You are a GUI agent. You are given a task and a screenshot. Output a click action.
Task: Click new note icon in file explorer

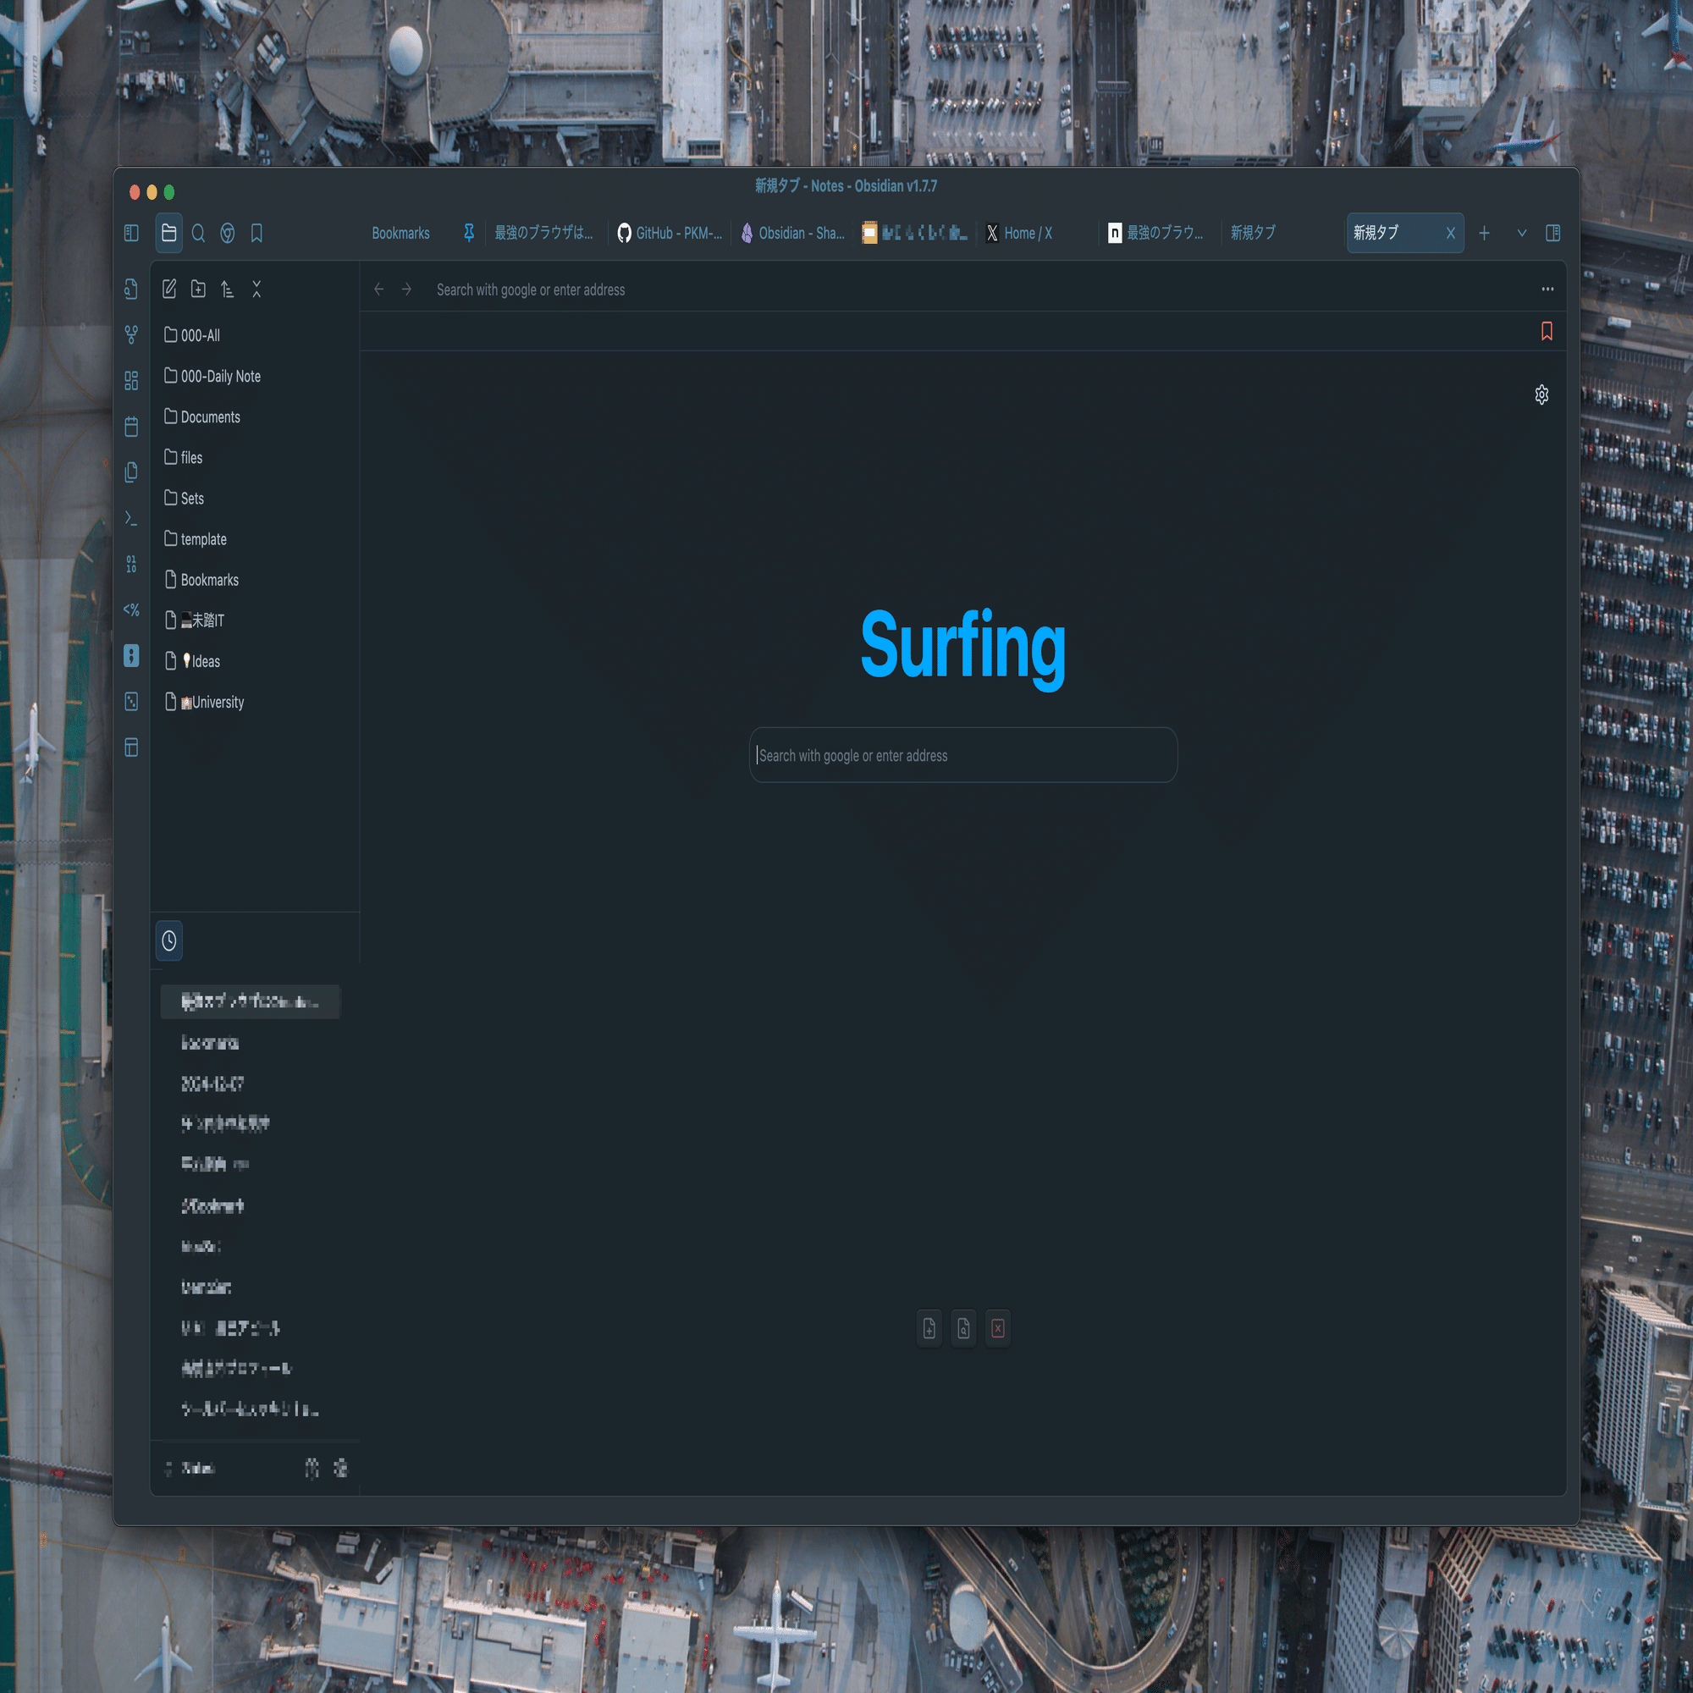tap(169, 290)
